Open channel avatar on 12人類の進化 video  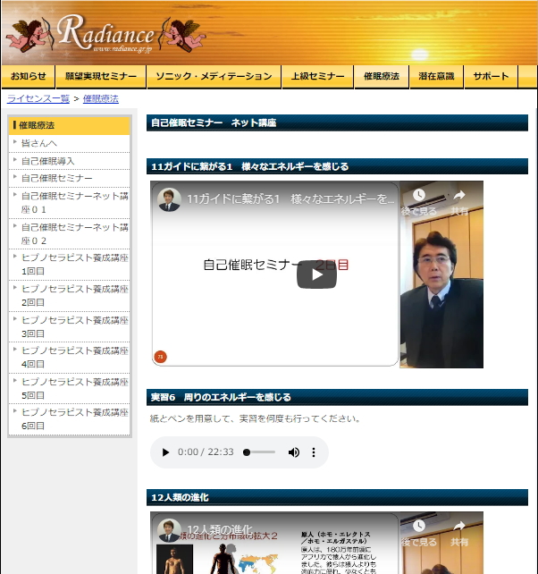(169, 530)
